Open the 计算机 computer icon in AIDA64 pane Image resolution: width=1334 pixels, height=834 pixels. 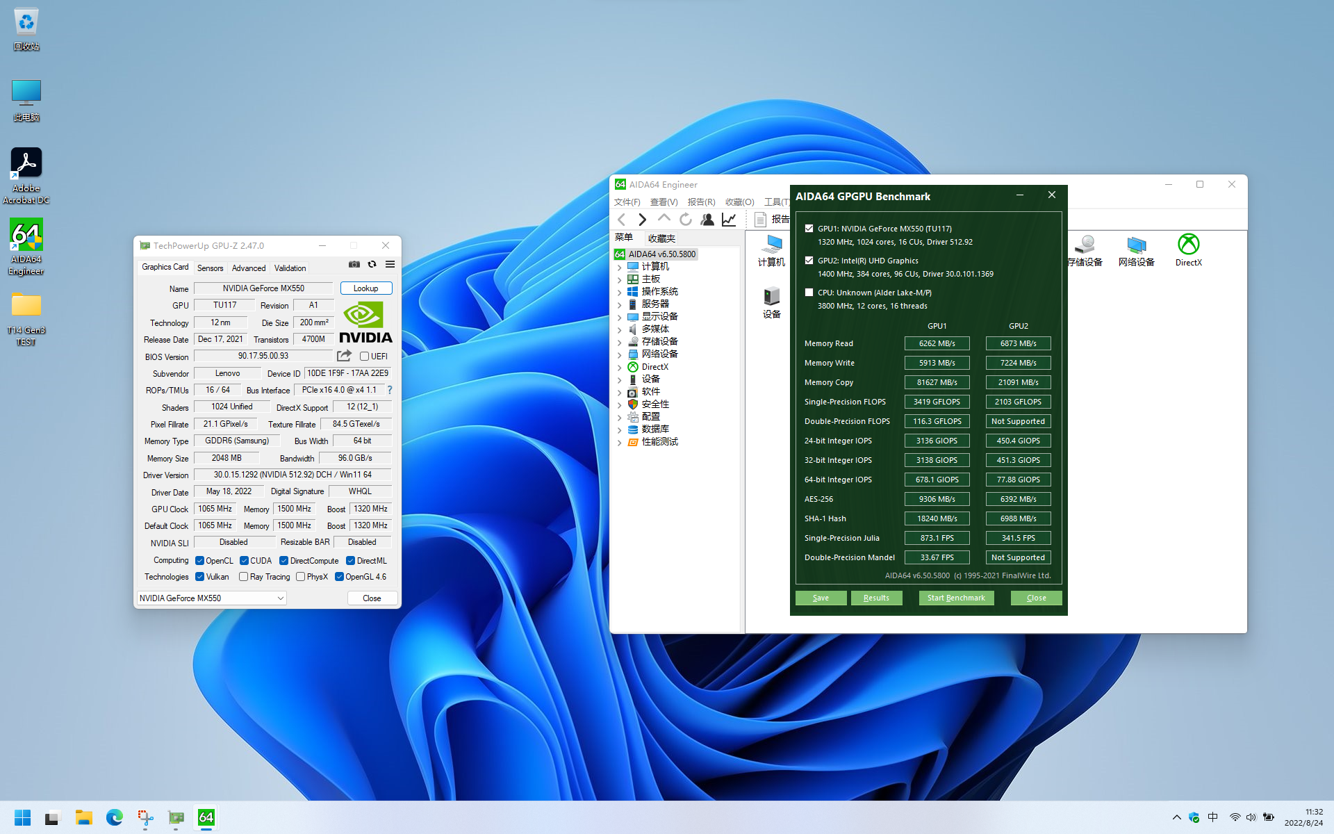[x=771, y=251]
